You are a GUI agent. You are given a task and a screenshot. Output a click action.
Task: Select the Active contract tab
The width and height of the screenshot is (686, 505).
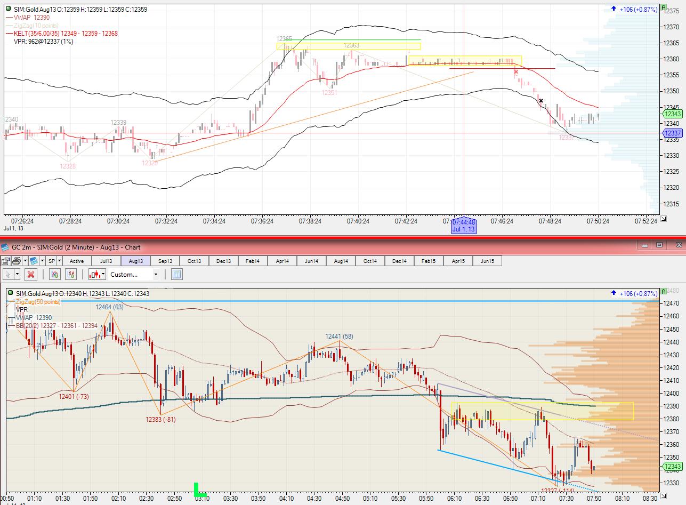77,261
